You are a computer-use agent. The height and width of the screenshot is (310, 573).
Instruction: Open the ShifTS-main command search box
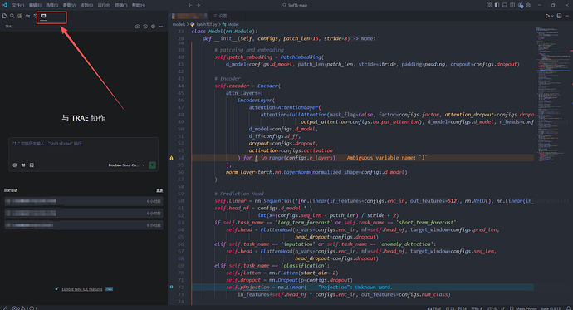(x=295, y=5)
